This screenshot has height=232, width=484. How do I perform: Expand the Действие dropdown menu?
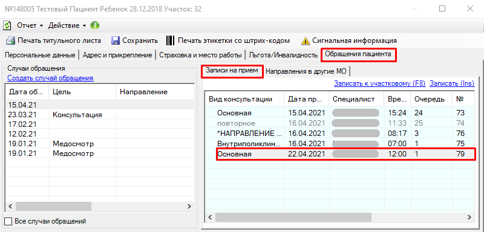coord(67,25)
